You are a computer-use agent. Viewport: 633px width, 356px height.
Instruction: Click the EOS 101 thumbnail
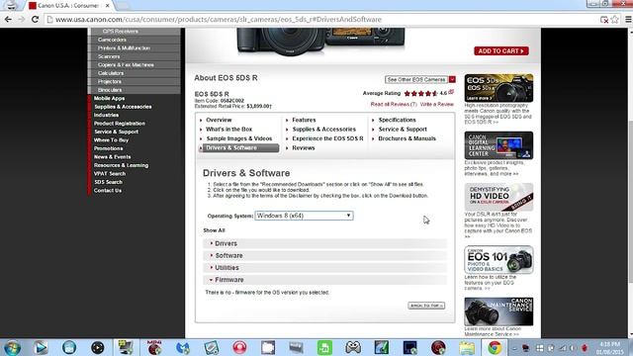coord(498,259)
